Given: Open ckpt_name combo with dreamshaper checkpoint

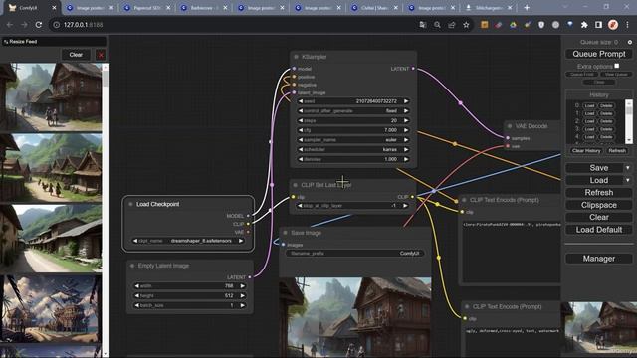Looking at the screenshot, I should 189,241.
